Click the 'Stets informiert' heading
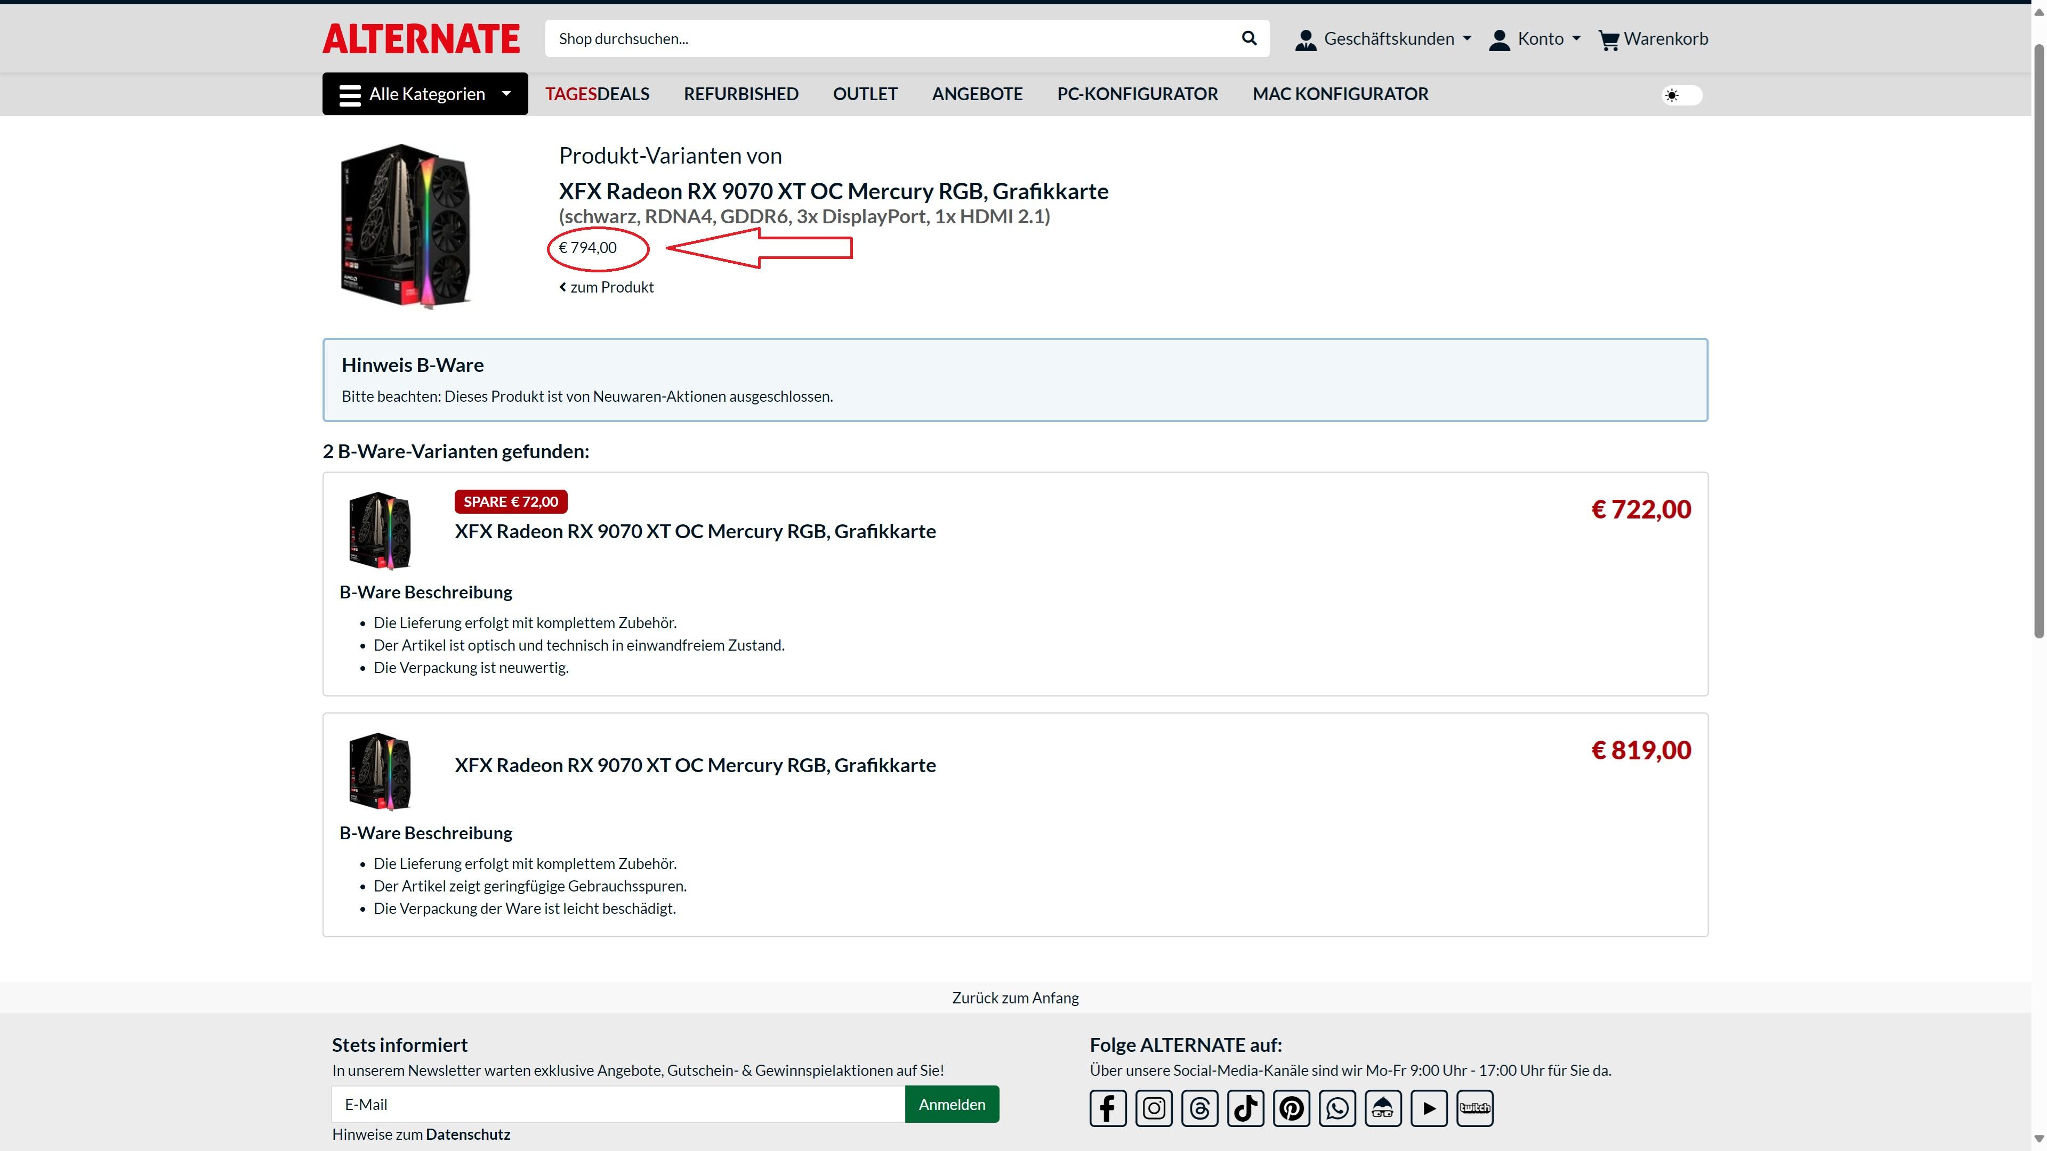This screenshot has width=2047, height=1151. click(400, 1044)
